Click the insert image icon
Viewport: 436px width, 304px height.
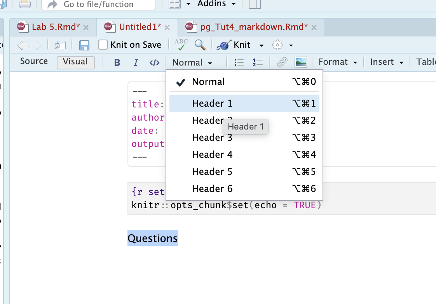click(x=301, y=62)
